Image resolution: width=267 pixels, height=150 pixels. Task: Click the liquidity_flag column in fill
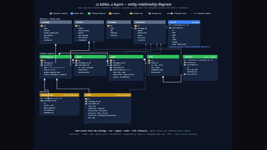[x=157, y=70]
